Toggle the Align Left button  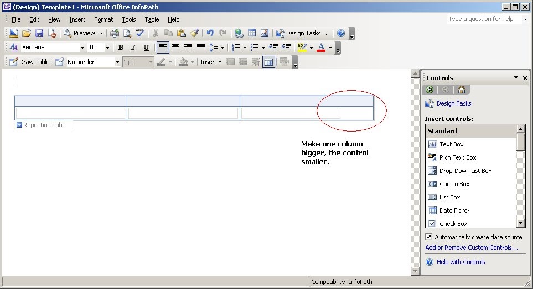163,48
